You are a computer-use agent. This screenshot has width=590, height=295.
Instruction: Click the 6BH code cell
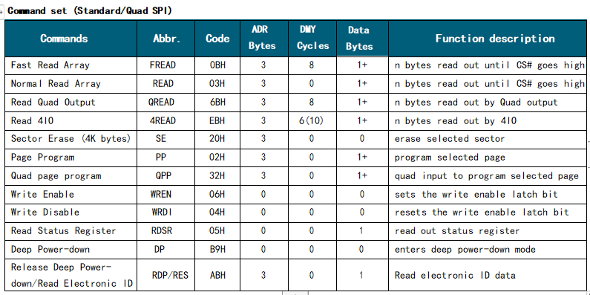click(x=217, y=103)
